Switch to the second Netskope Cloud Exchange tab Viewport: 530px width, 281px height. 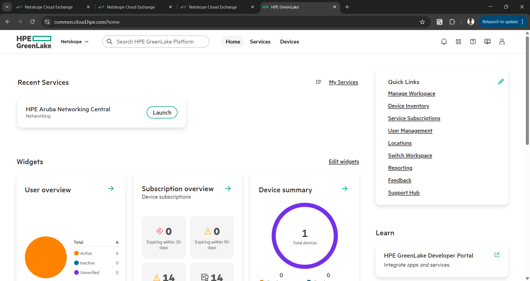coord(131,7)
